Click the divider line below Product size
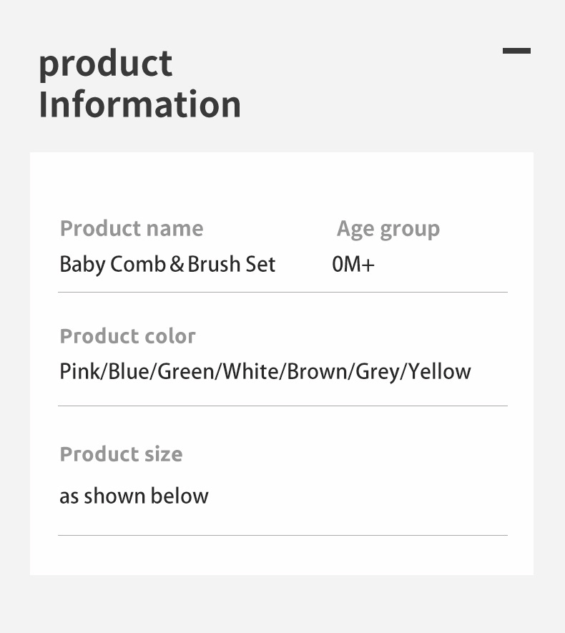 click(282, 535)
